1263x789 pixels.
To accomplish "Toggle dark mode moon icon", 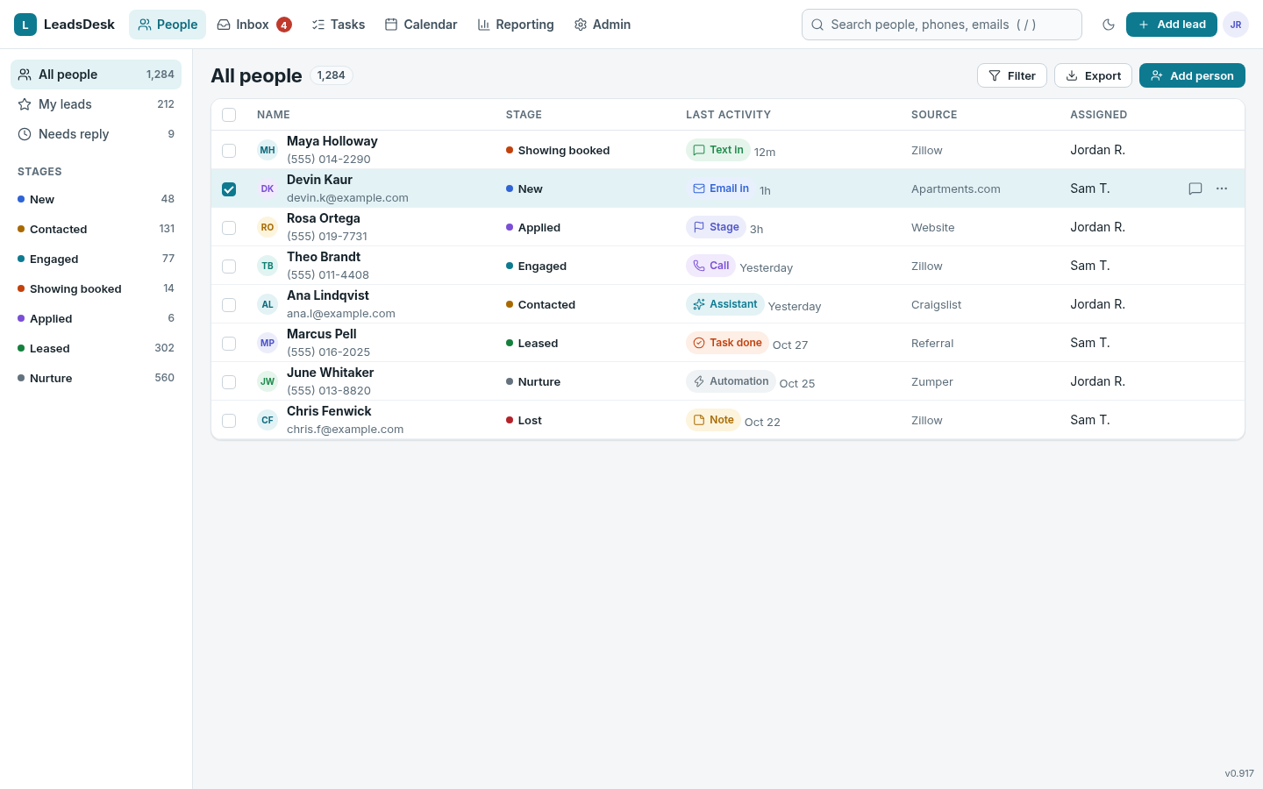I will pyautogui.click(x=1109, y=25).
